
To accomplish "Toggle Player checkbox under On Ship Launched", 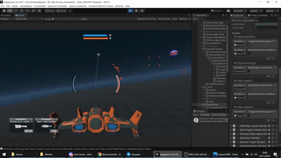I will [x=249, y=45].
